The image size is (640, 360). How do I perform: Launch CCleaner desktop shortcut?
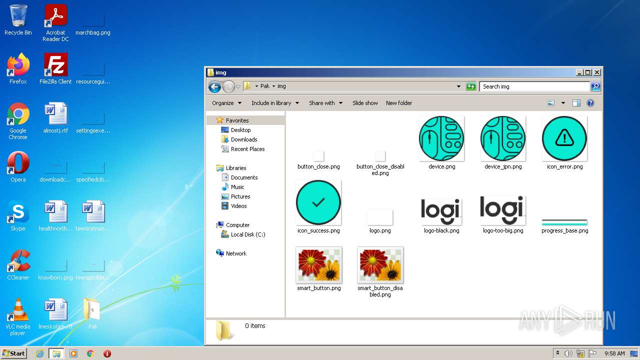point(18,265)
